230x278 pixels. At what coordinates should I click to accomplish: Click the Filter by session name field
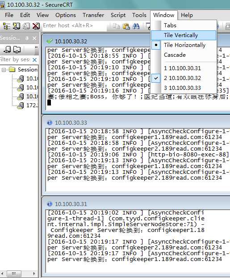[x=16, y=59]
